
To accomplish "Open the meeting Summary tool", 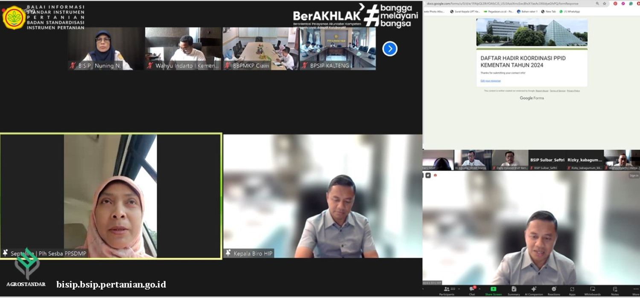I will (x=514, y=289).
